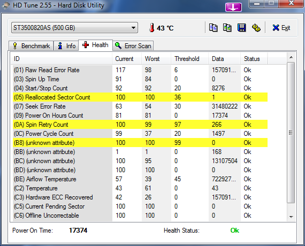Switch to the Benchmark tab

pyautogui.click(x=31, y=46)
